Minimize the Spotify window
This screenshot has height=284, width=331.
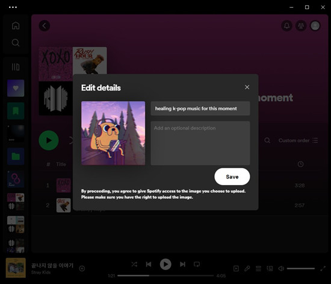[x=291, y=7]
